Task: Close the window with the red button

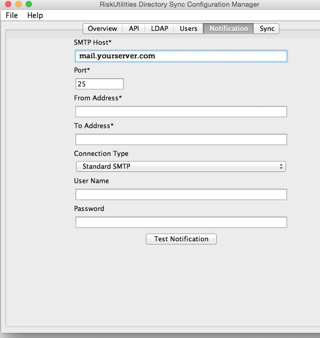Action: tap(8, 4)
